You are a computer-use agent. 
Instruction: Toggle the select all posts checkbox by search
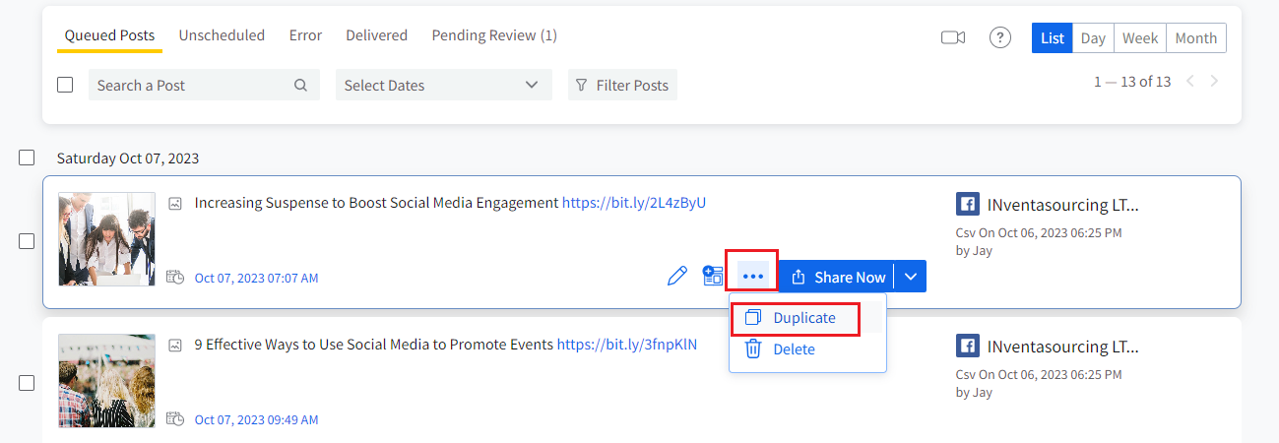pyautogui.click(x=65, y=86)
